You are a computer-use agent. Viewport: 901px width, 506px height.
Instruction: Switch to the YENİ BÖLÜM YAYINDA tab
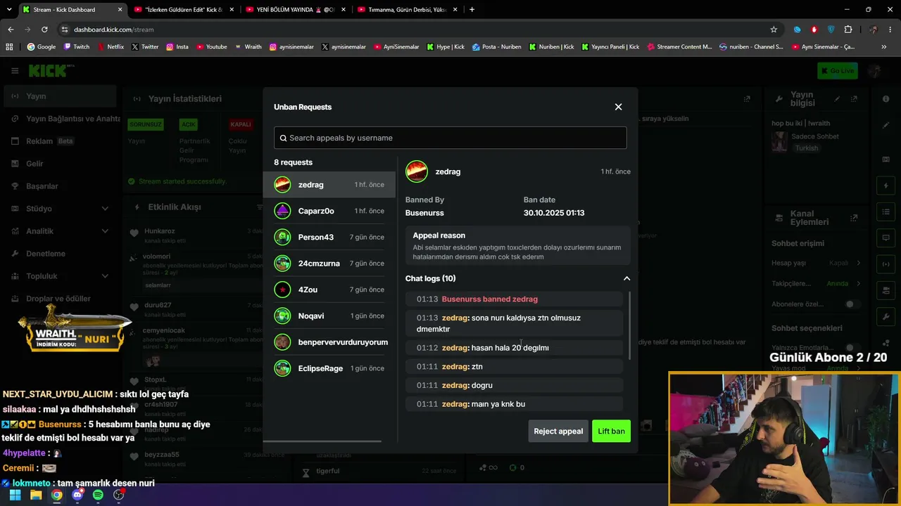(x=296, y=10)
